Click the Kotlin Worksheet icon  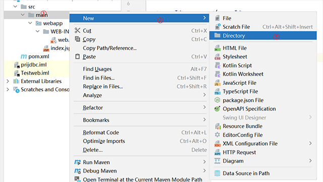click(218, 74)
